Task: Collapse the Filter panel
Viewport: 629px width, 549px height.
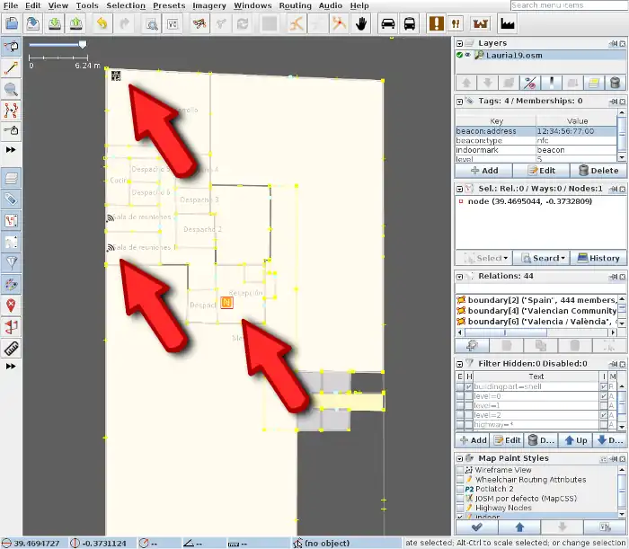Action: 460,363
